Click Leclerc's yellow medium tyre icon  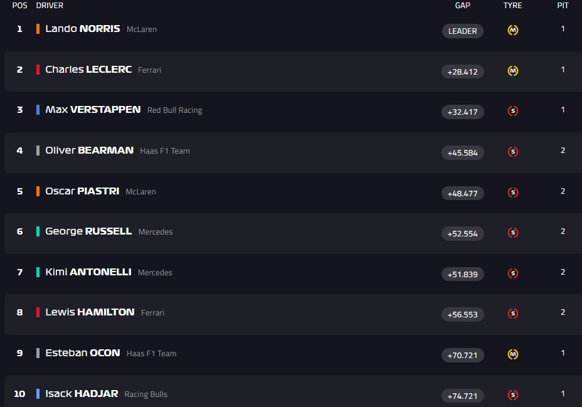coord(512,71)
